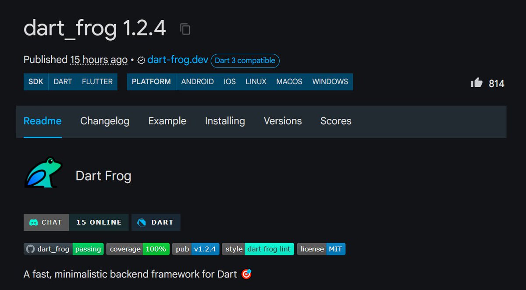Select the IOS platform tag

(230, 81)
